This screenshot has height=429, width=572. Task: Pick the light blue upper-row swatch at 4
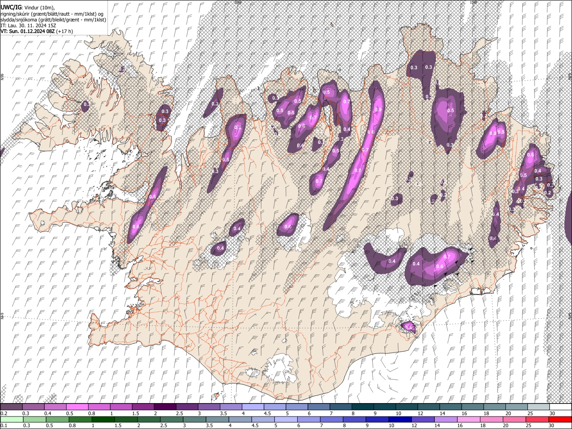[x=252, y=407]
